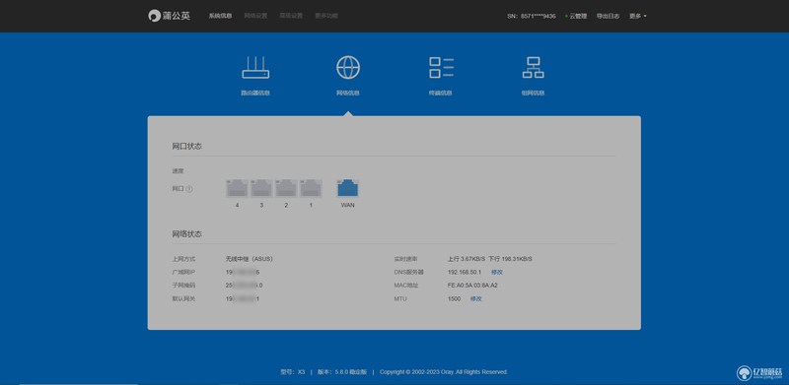Viewport: 789px width, 385px height.
Task: Click the 网口状态 heading
Action: coord(186,147)
